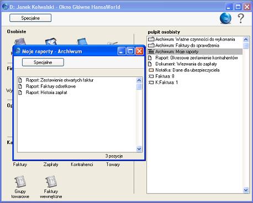
Task: Click document icon beside Okresowe zestawienie kontrahentów
Action: point(150,58)
